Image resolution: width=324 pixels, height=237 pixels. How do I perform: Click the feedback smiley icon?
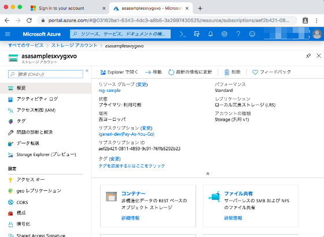252,34
